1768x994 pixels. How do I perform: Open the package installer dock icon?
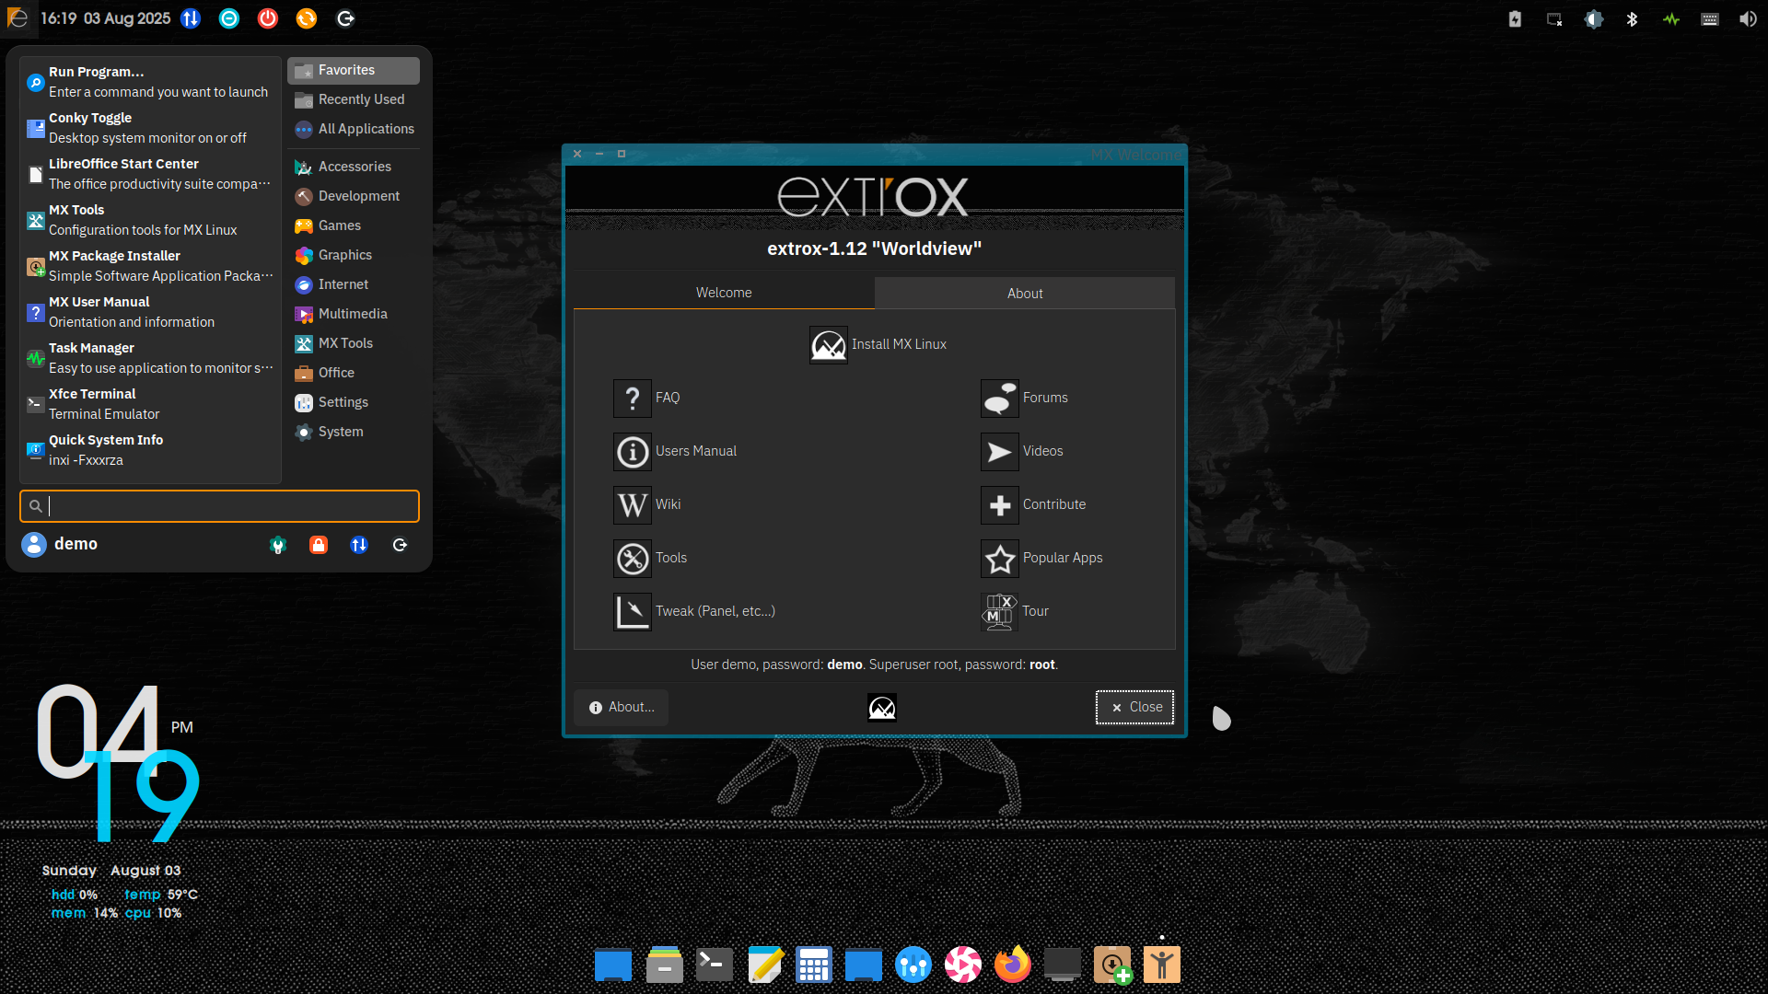click(1112, 965)
